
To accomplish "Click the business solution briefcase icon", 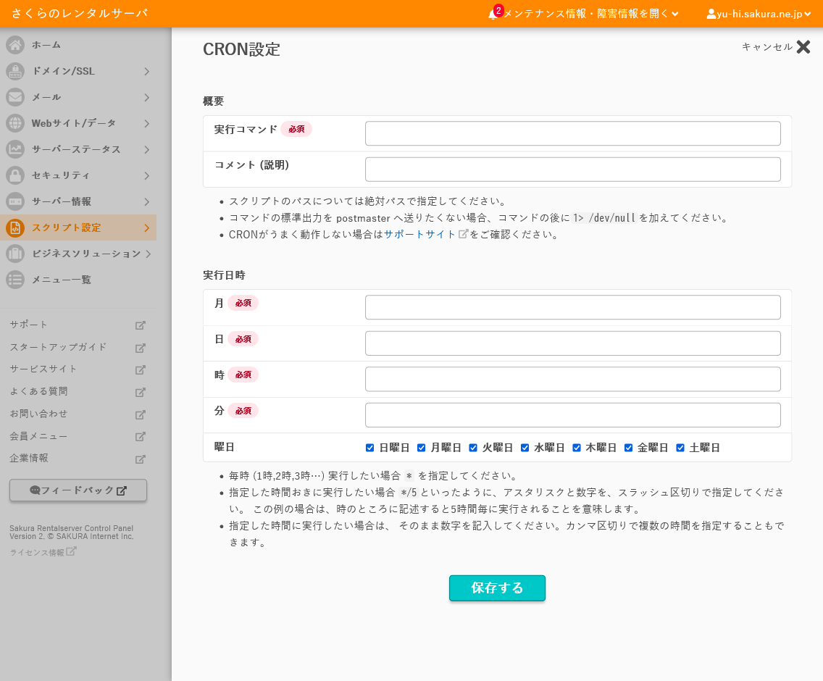I will [15, 254].
